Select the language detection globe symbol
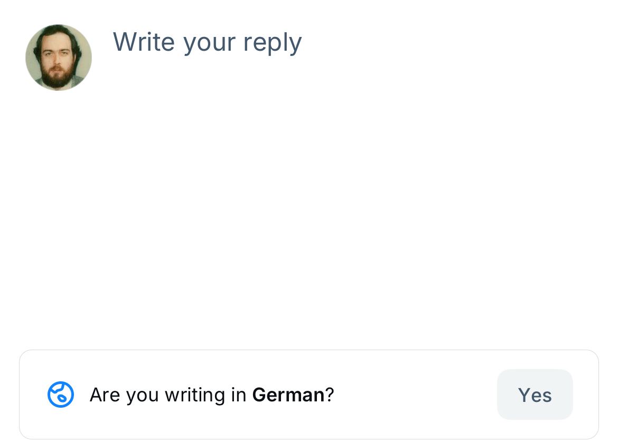The width and height of the screenshot is (618, 441). (x=61, y=395)
